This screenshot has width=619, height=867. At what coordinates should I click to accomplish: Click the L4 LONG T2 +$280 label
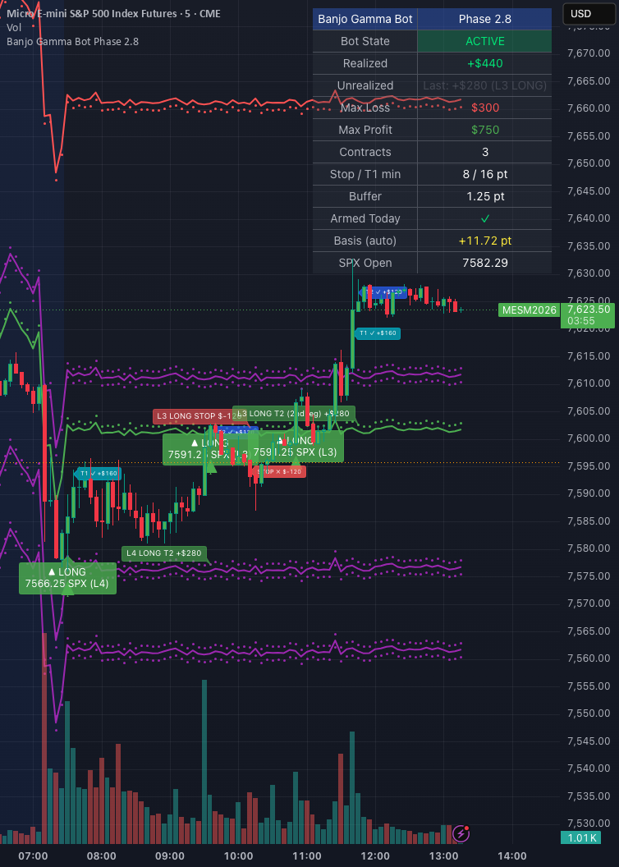tap(164, 553)
